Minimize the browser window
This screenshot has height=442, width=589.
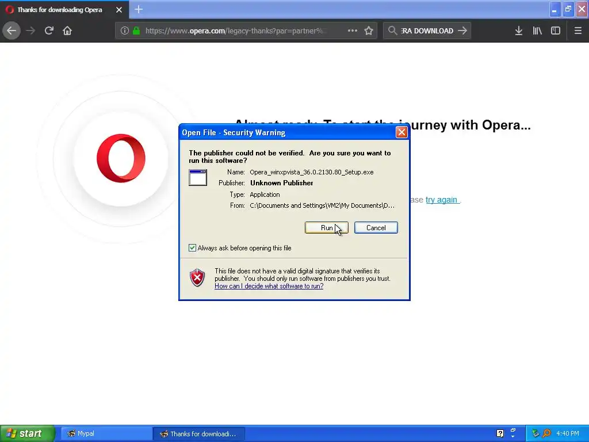[554, 9]
